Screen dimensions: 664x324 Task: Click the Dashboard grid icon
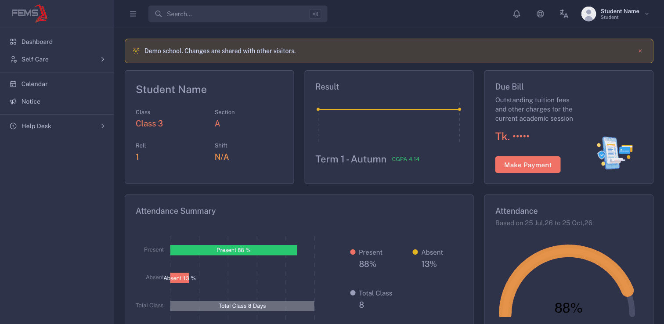[13, 42]
